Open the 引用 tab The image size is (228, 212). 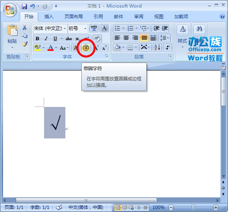coord(98,16)
